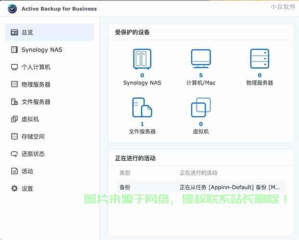Click the Synology NAS count 0
The height and width of the screenshot is (240, 299).
(x=142, y=75)
